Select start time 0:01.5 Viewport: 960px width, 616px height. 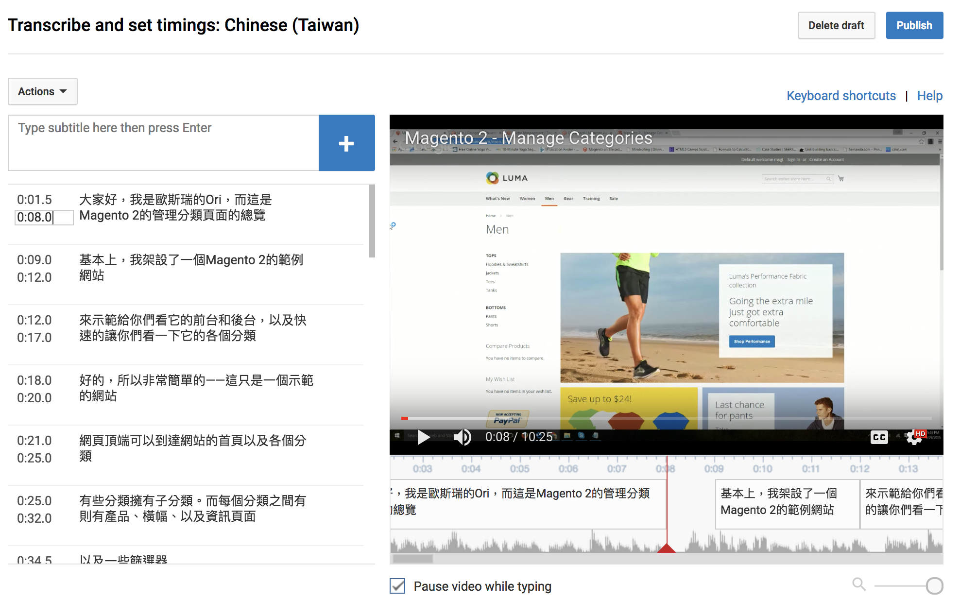pyautogui.click(x=34, y=200)
